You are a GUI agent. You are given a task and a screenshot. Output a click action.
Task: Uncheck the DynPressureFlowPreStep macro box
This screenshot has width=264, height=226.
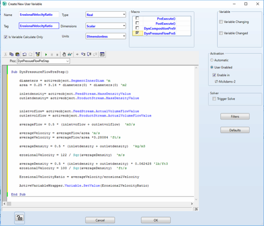pyautogui.click(x=137, y=33)
